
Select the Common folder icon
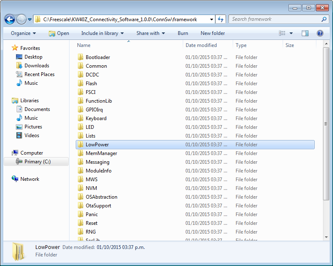[80, 66]
